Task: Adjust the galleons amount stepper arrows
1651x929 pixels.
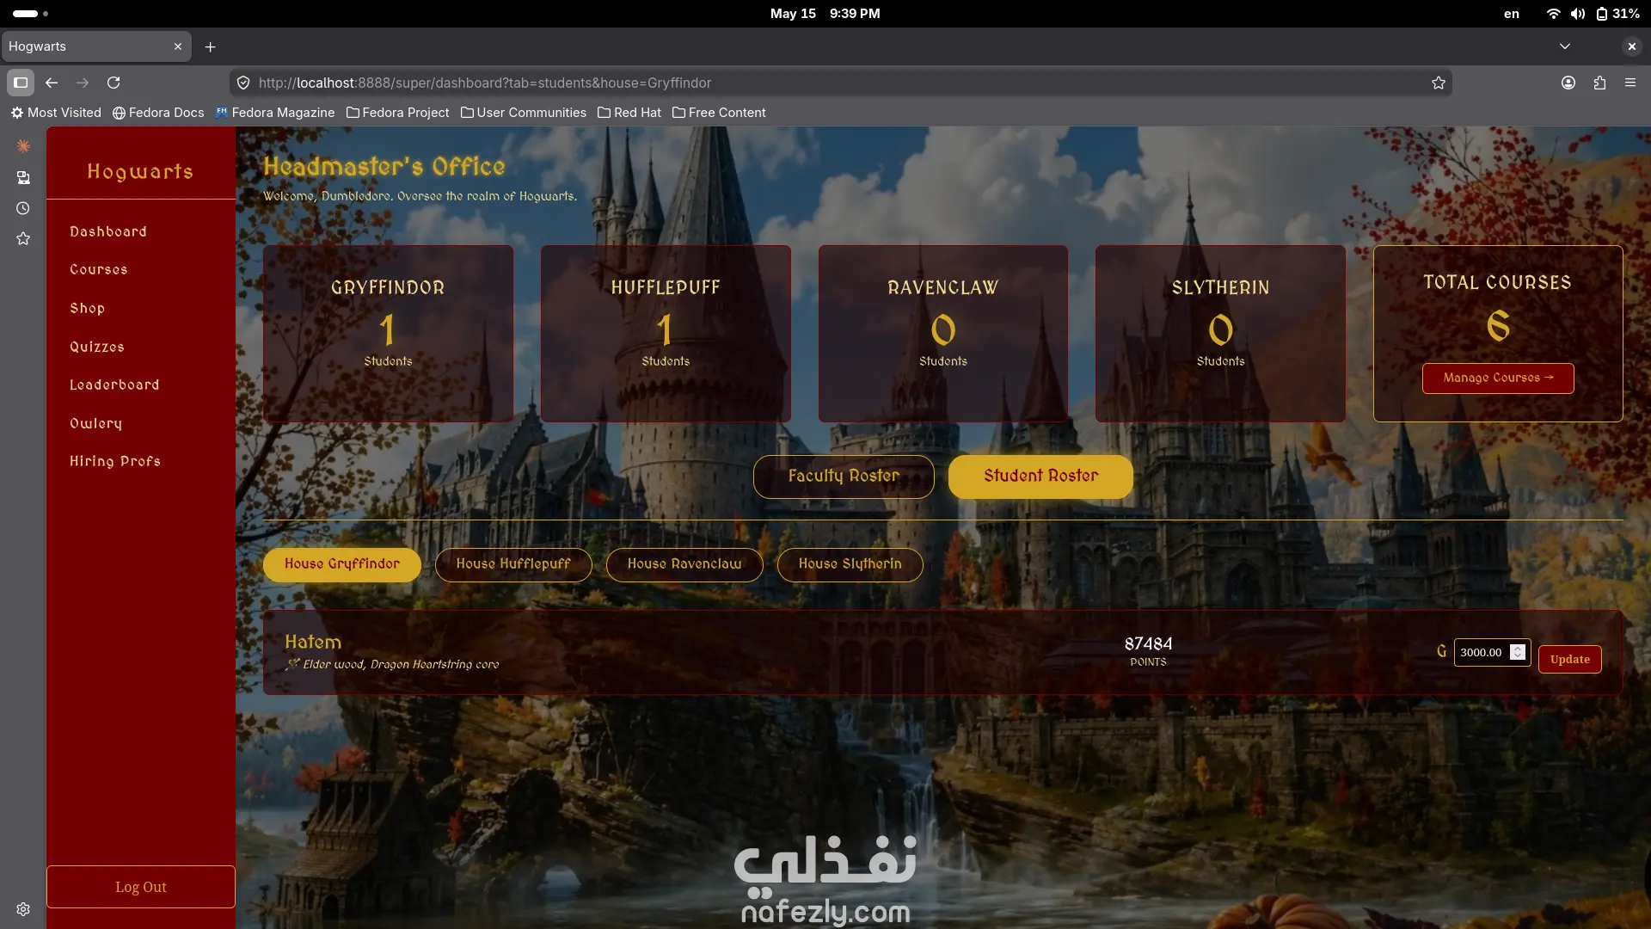Action: [1518, 652]
